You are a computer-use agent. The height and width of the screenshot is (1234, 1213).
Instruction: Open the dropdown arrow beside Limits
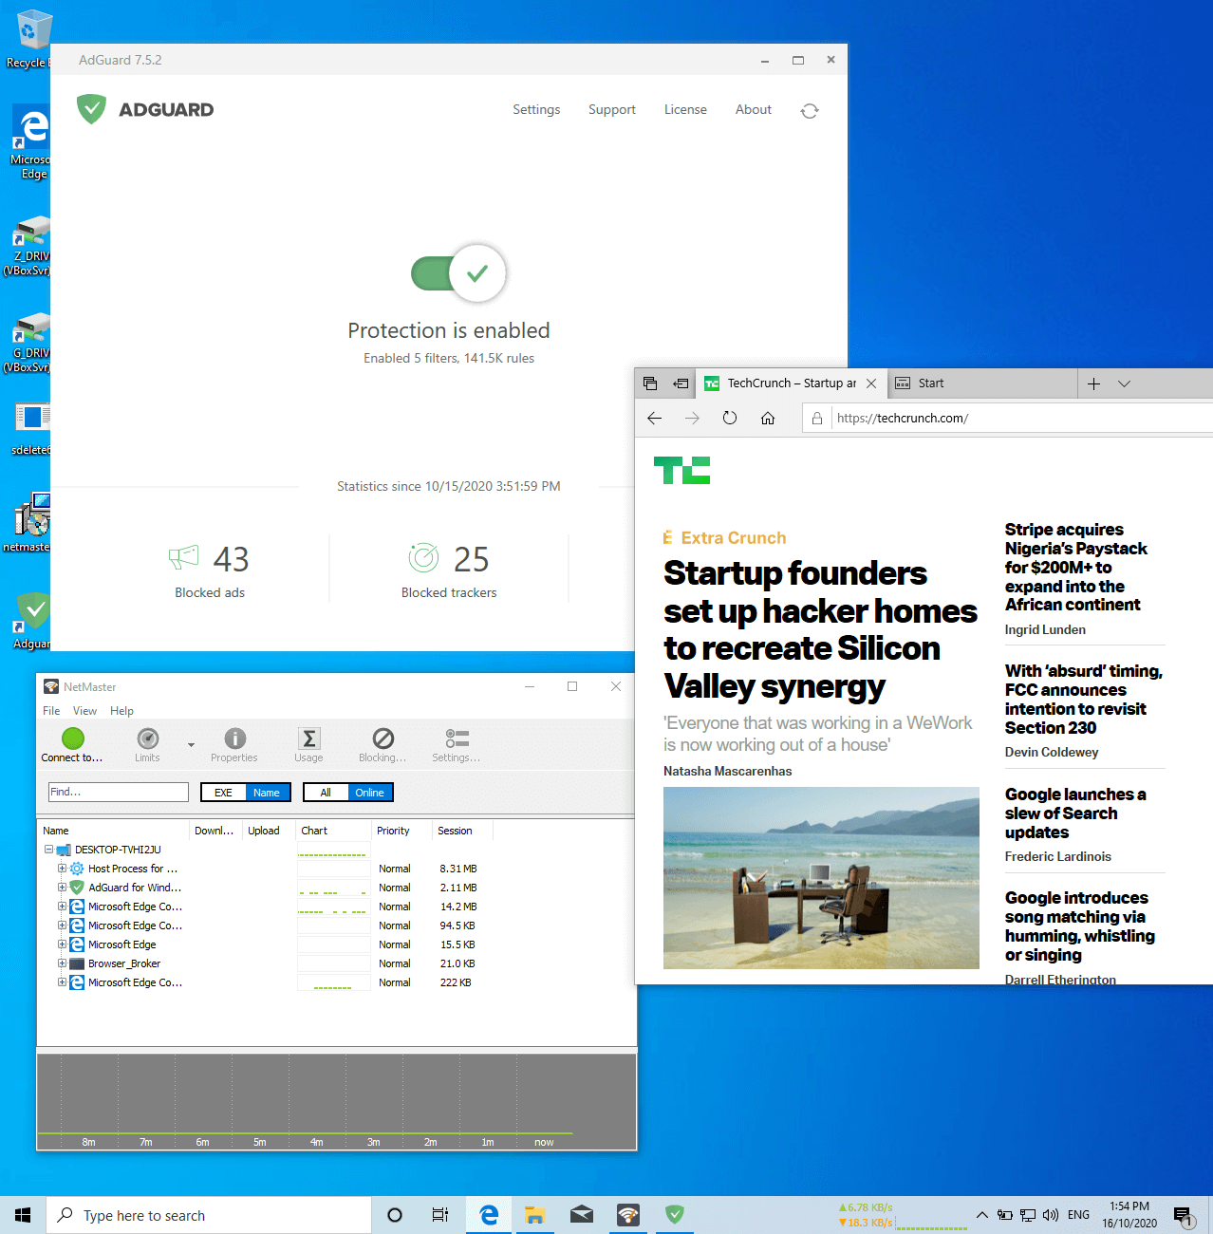(191, 745)
